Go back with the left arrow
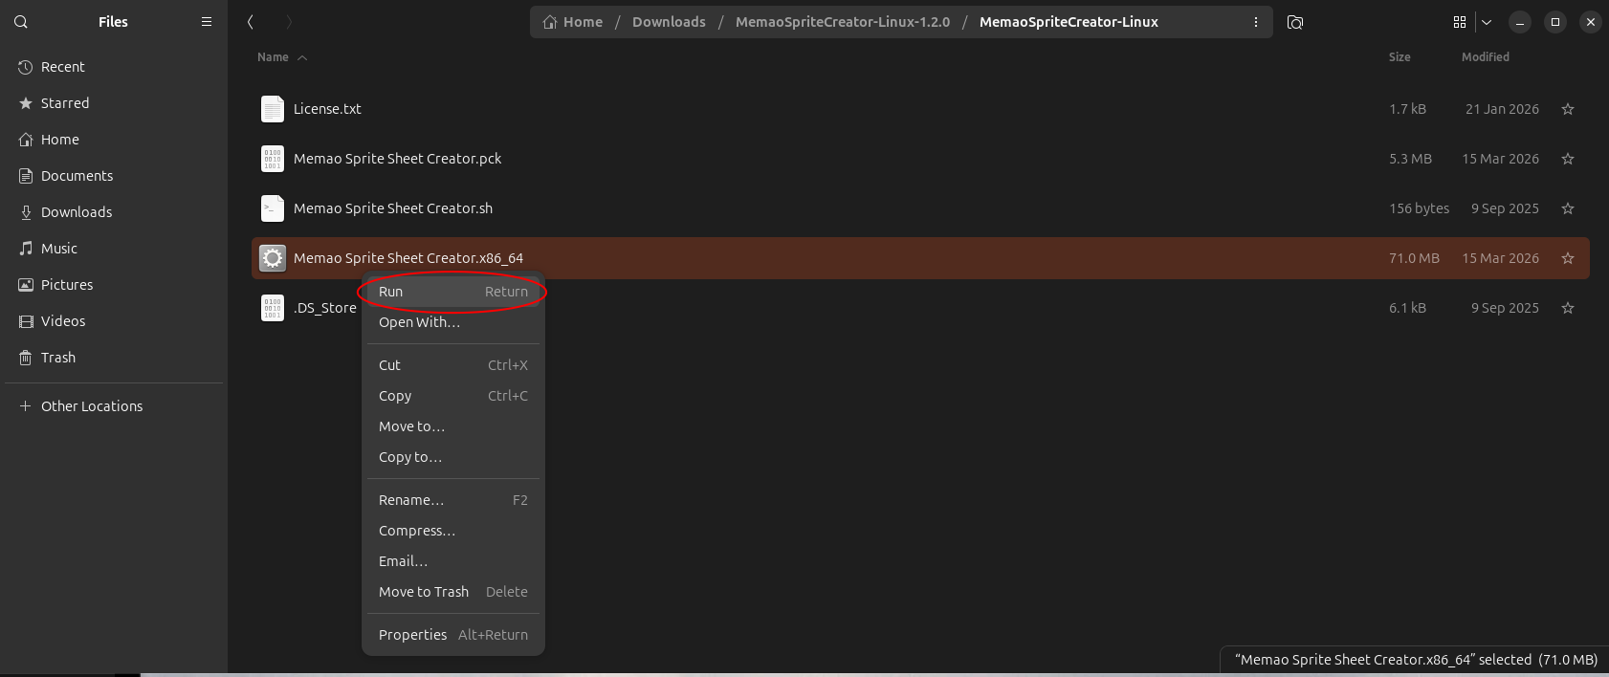1609x677 pixels. (251, 22)
